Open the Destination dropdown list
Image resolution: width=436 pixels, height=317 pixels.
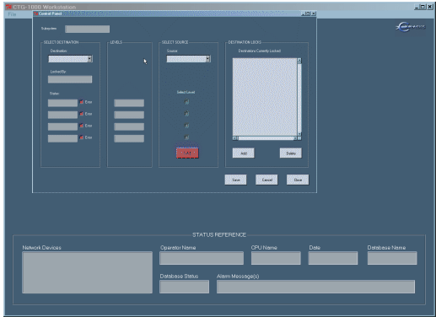click(89, 59)
